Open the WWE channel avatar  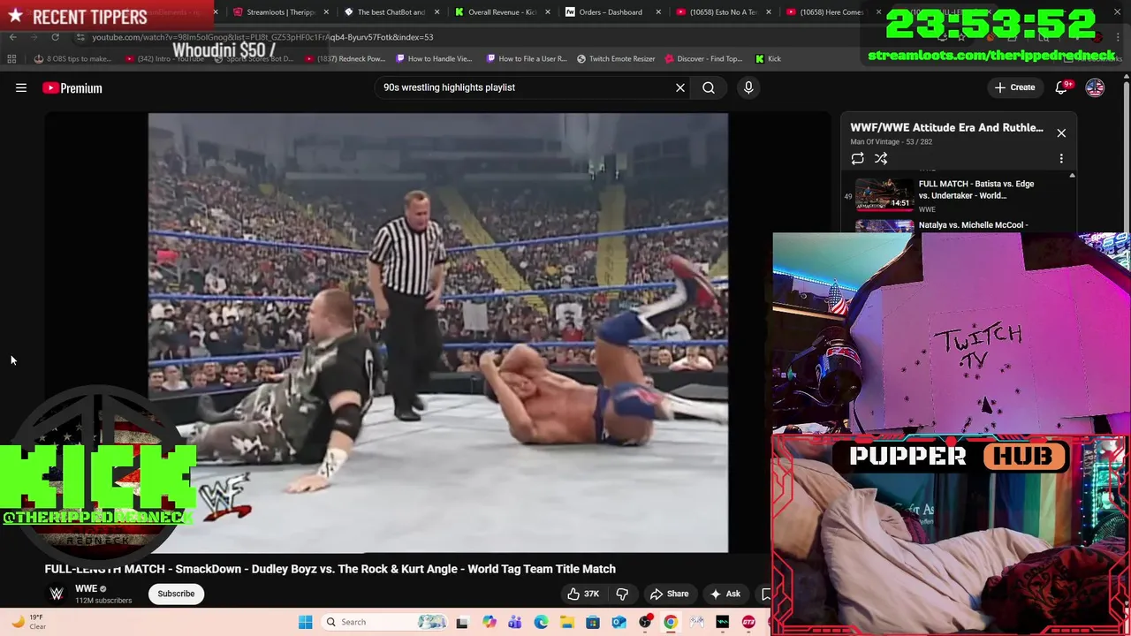click(x=57, y=594)
